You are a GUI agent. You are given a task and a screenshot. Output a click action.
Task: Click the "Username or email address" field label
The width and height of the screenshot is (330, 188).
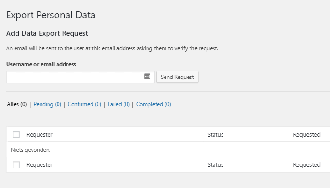[x=41, y=64]
